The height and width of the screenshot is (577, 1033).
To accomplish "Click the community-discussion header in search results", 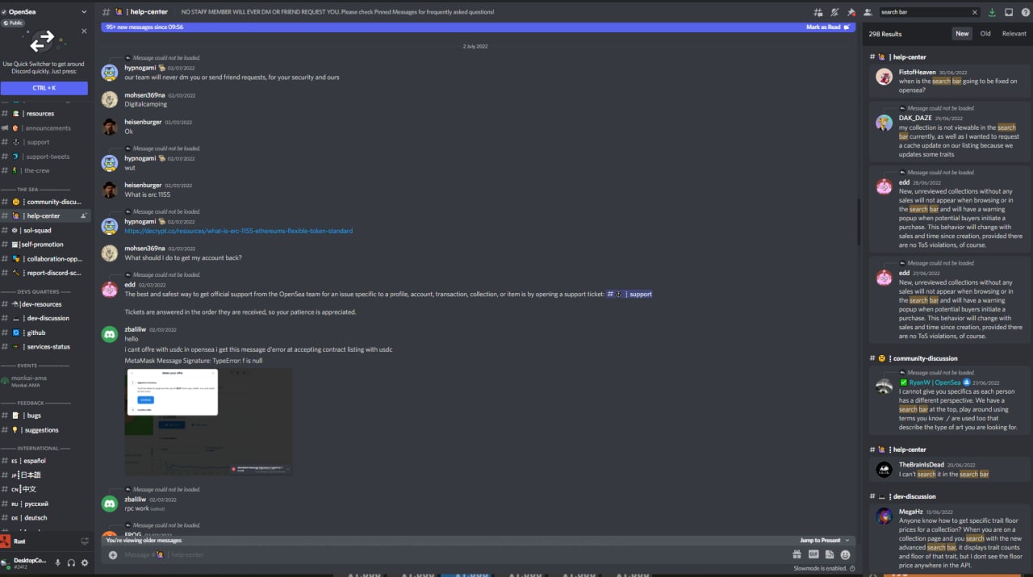I will pos(925,358).
